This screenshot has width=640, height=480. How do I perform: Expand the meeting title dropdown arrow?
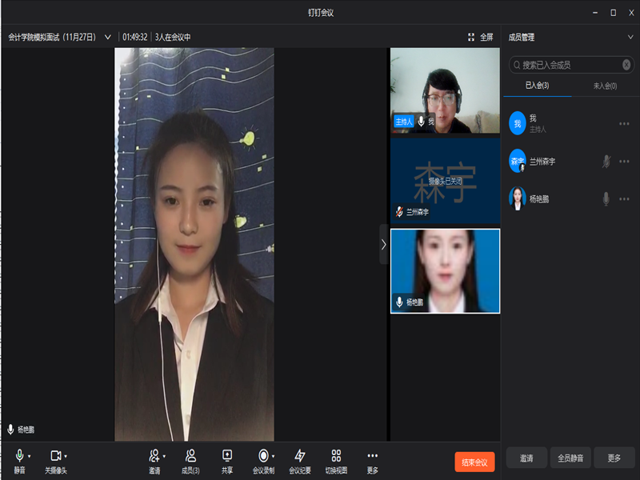108,37
